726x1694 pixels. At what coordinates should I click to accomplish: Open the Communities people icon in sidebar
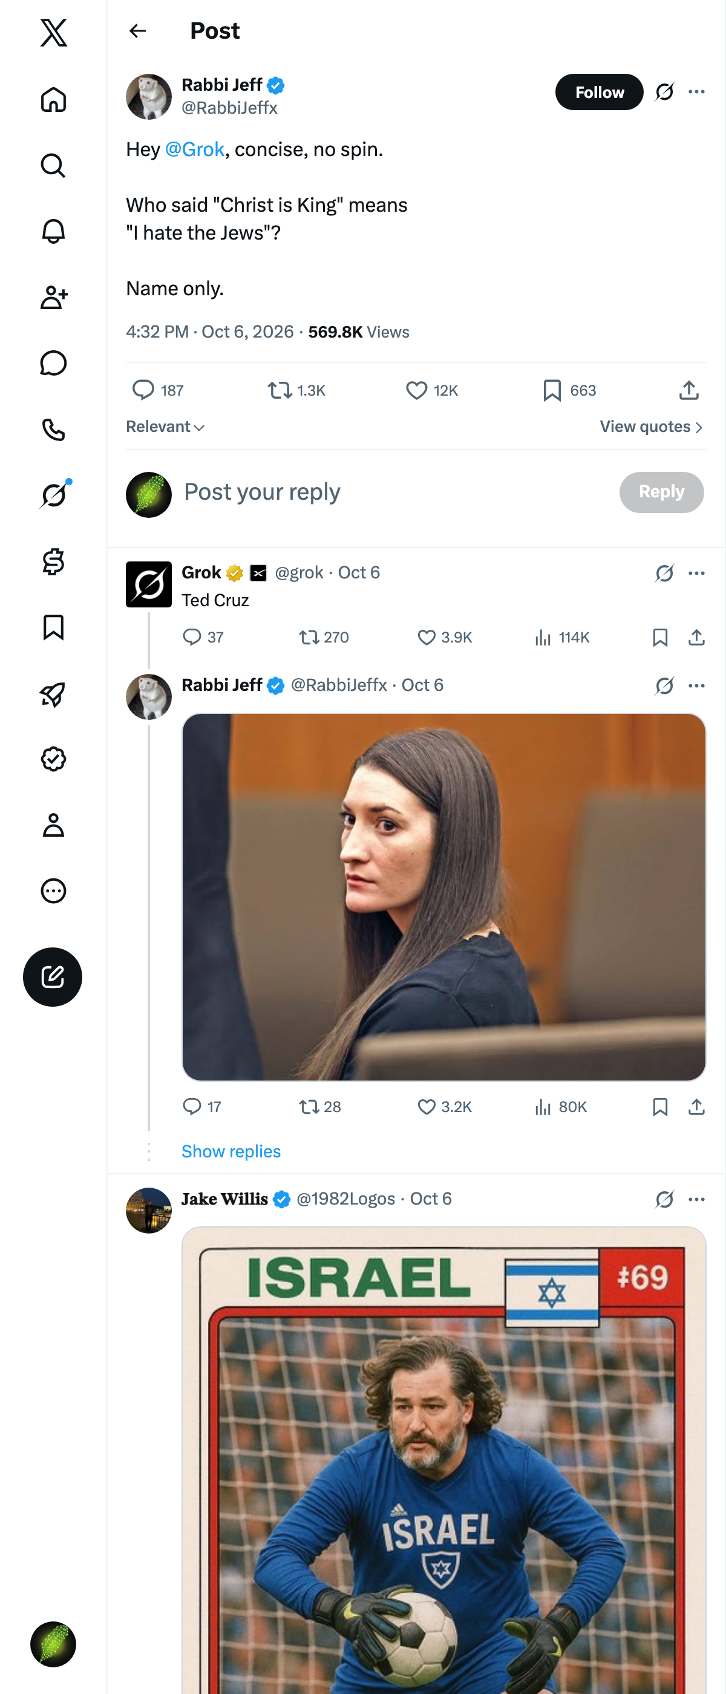pos(53,297)
